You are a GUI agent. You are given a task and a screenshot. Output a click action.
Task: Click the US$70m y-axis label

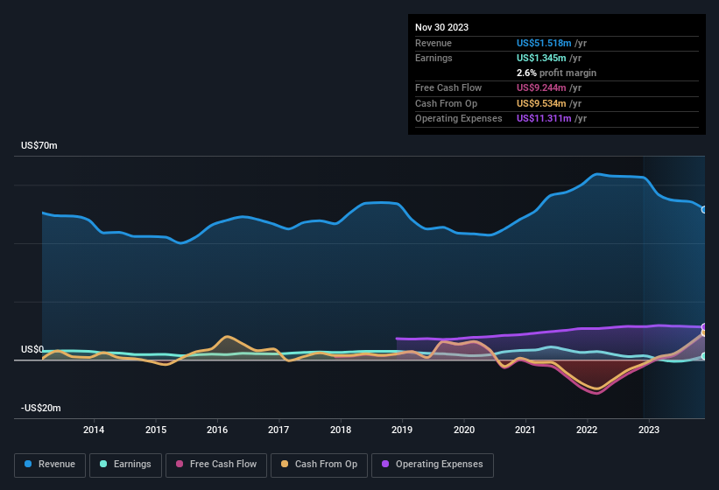coord(39,145)
